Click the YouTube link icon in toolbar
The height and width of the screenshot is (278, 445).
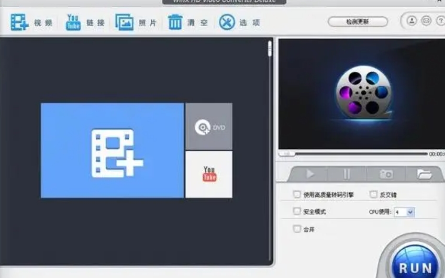tap(73, 22)
